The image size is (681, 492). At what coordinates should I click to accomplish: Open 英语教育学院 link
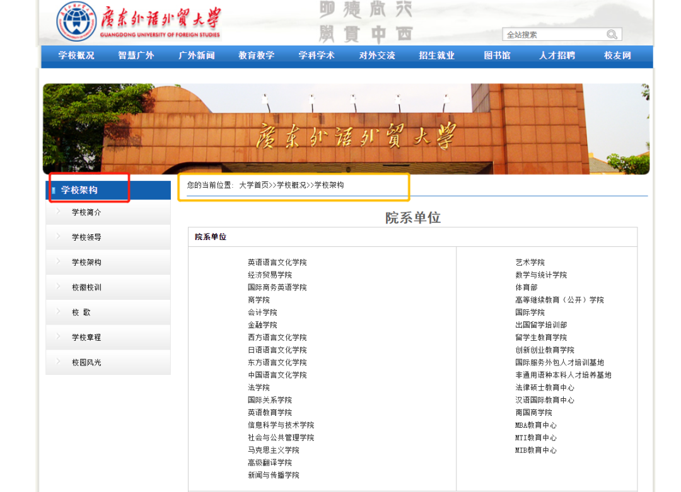(270, 413)
